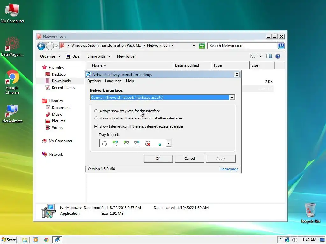The height and width of the screenshot is (244, 326).
Task: Open the Recycle Bin
Action: 310,213
